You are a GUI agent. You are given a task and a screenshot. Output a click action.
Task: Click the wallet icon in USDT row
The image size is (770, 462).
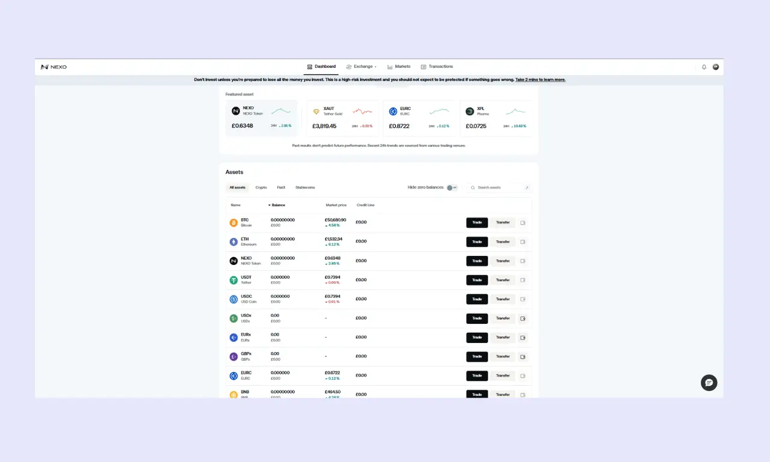pyautogui.click(x=523, y=280)
